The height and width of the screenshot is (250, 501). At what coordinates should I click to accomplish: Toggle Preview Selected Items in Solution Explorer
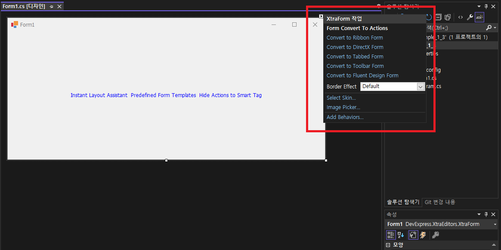[x=479, y=17]
